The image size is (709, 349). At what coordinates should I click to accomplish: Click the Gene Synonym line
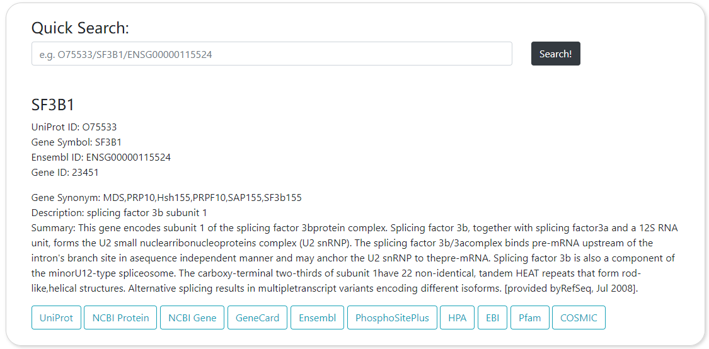coord(166,198)
